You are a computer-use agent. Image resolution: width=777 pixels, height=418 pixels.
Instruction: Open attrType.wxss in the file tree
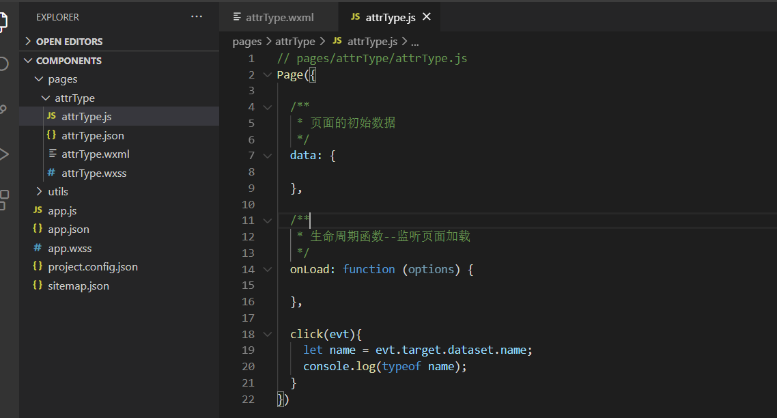point(119,173)
